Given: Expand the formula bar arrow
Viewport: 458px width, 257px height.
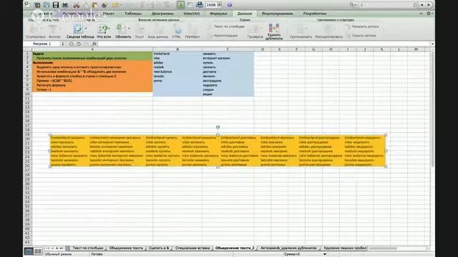Looking at the screenshot, I should click(x=432, y=44).
